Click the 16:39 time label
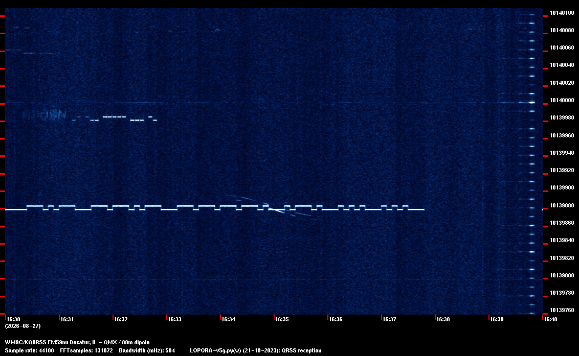 coord(497,319)
